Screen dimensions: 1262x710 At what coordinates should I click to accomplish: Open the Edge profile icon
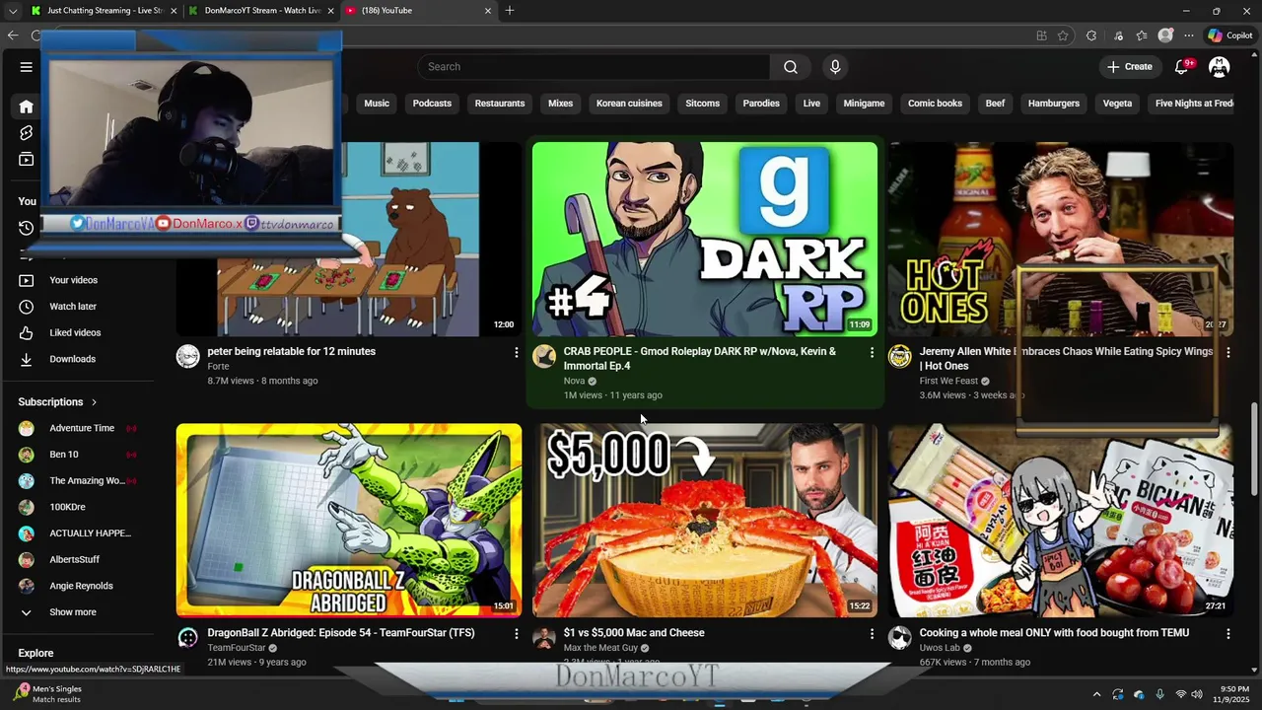[1165, 35]
